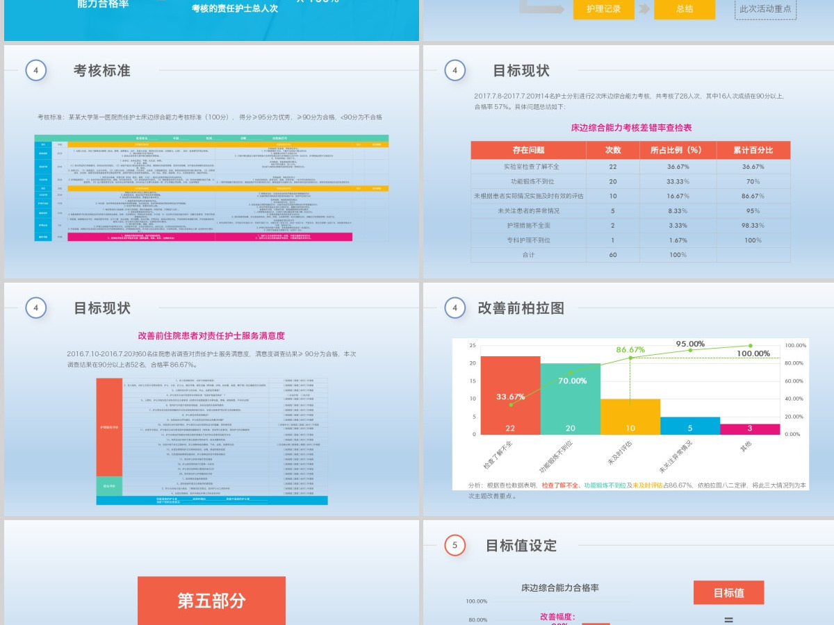The width and height of the screenshot is (834, 625).
Task: Click the 98.33% cumulative cell
Action: (x=753, y=226)
